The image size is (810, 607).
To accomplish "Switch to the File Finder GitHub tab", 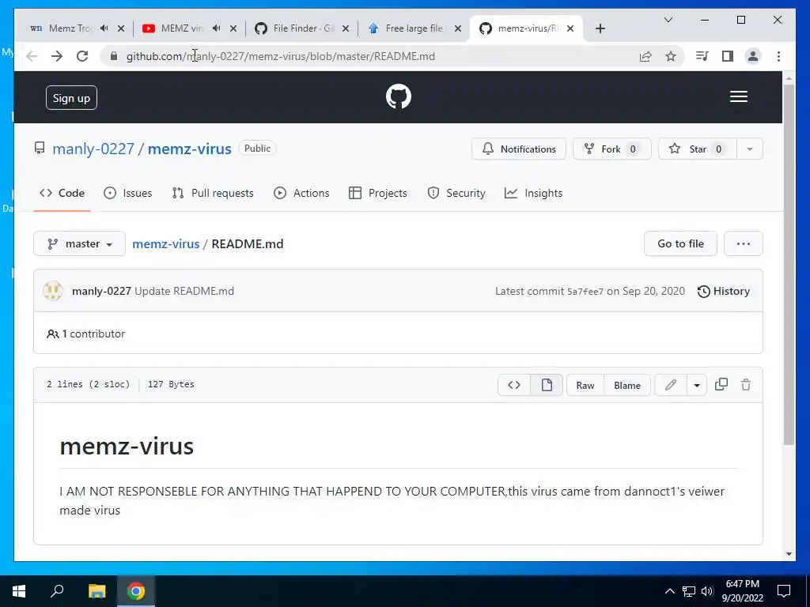I will [303, 28].
